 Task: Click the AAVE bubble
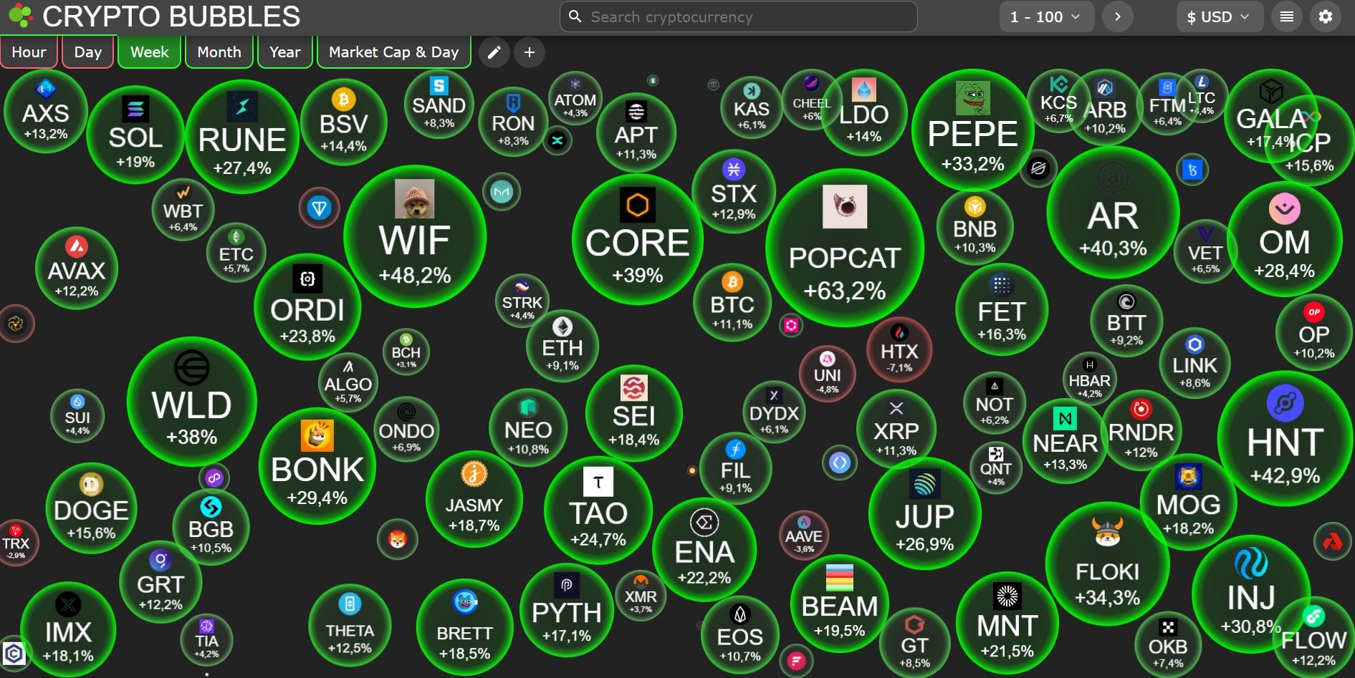click(804, 536)
